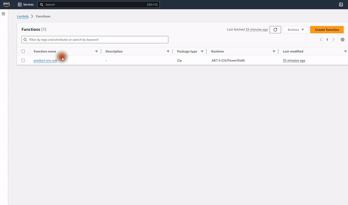This screenshot has height=205, width=348.
Task: Click the Lambda breadcrumb link
Action: tap(23, 16)
